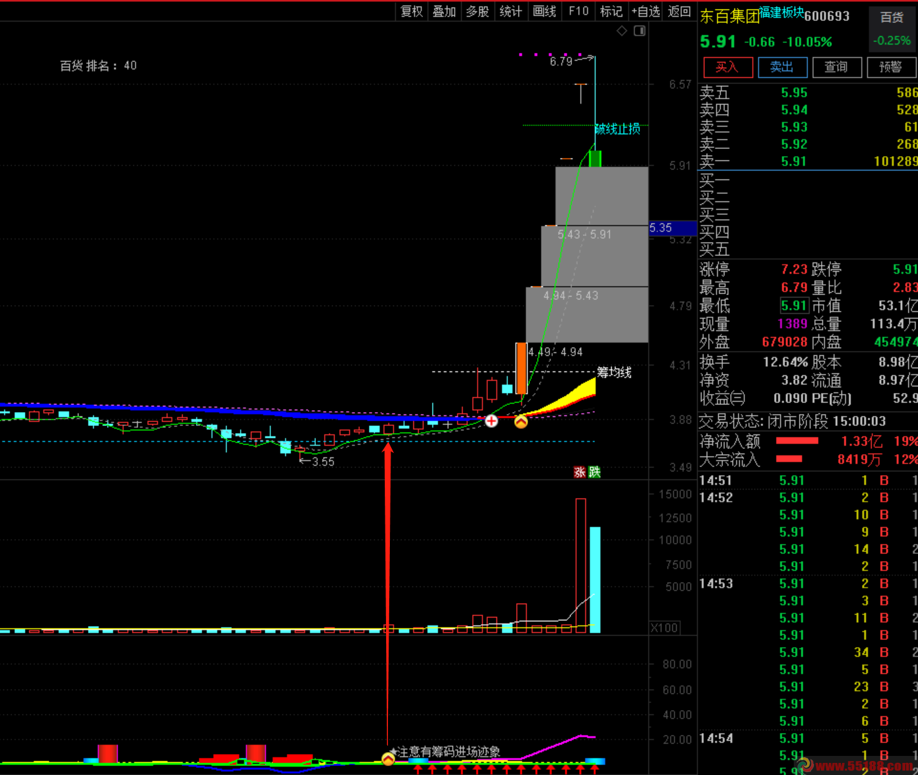
Task: Open the 统计 statistics tool
Action: (x=510, y=11)
